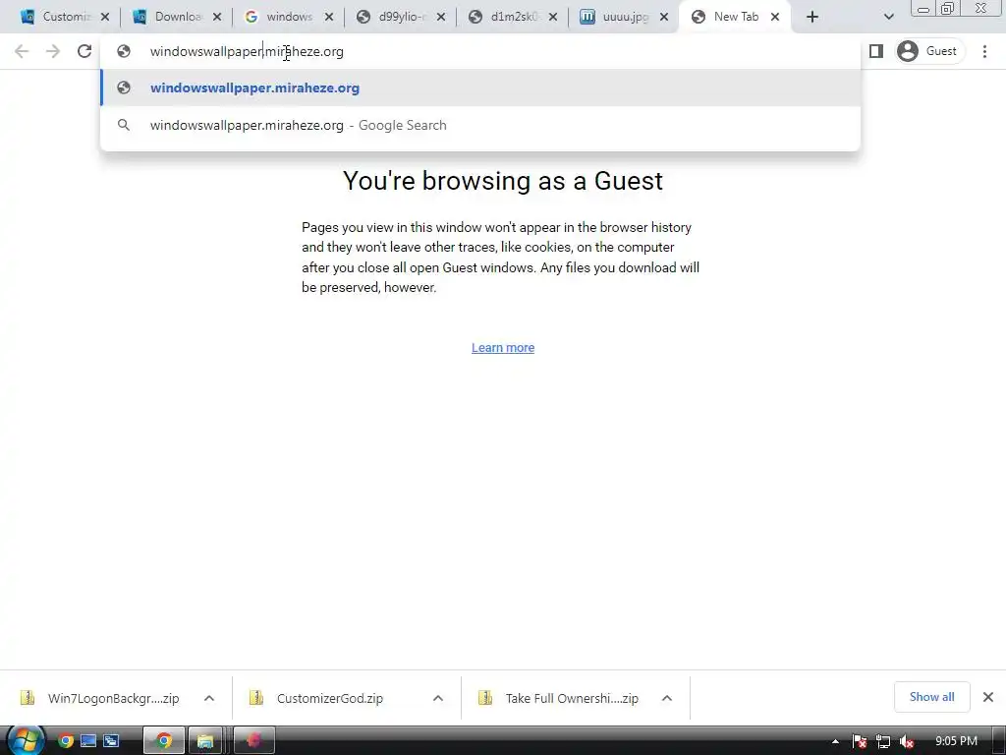Click the magnifier icon in search suggestion
1006x755 pixels.
click(x=124, y=125)
